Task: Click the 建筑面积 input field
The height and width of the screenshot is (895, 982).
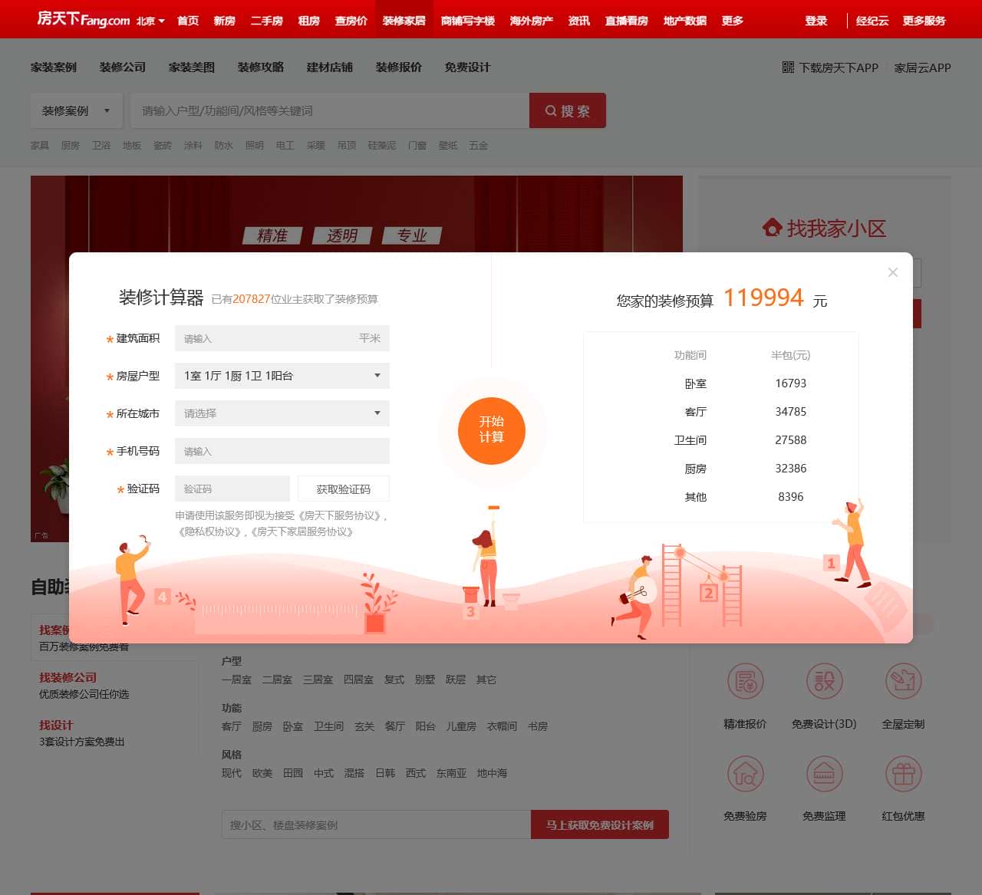Action: (282, 338)
